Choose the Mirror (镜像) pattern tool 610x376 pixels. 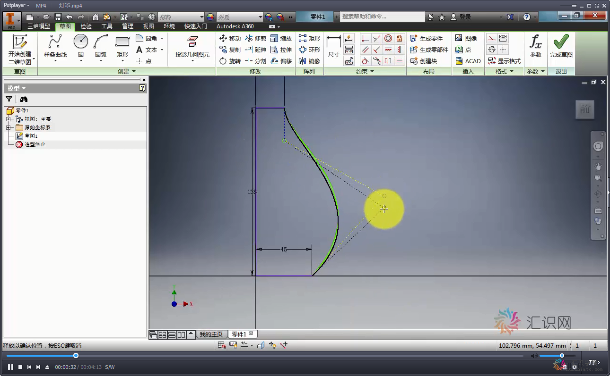click(x=310, y=61)
